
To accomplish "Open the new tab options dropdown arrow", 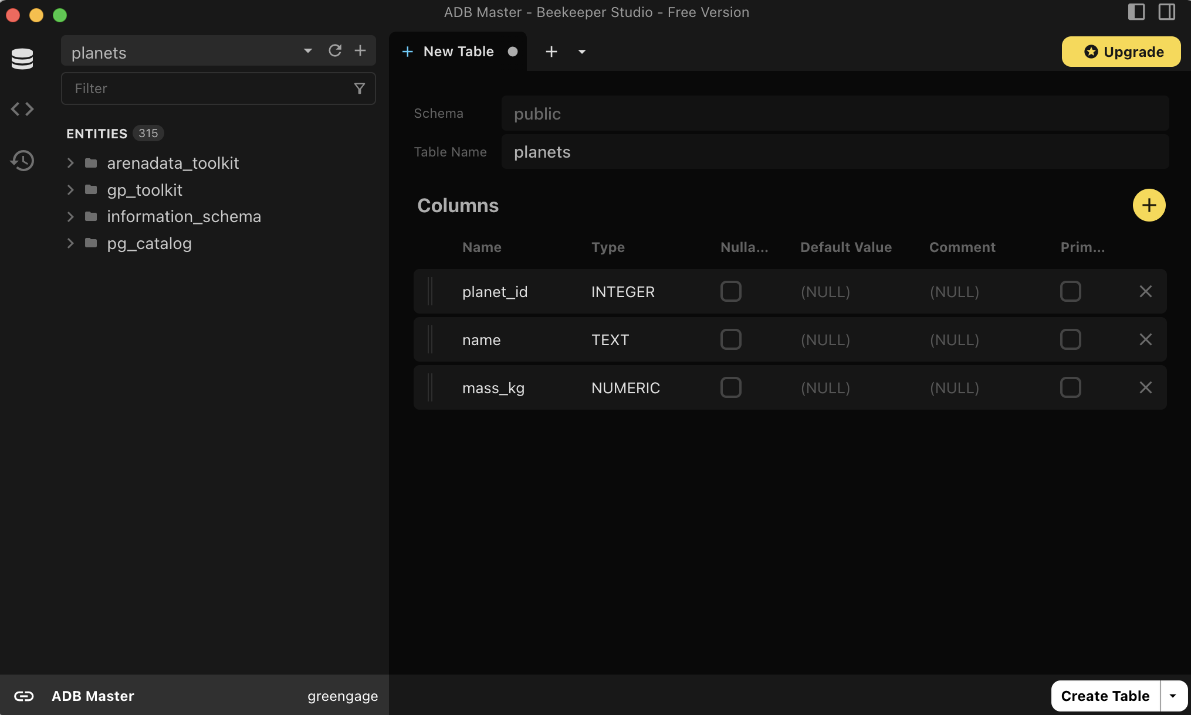I will [x=581, y=52].
